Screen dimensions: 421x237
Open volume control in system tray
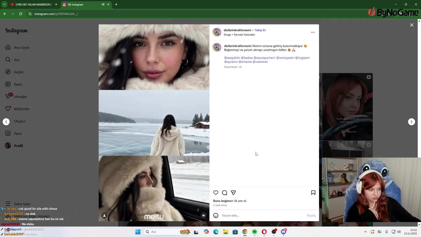(x=399, y=232)
